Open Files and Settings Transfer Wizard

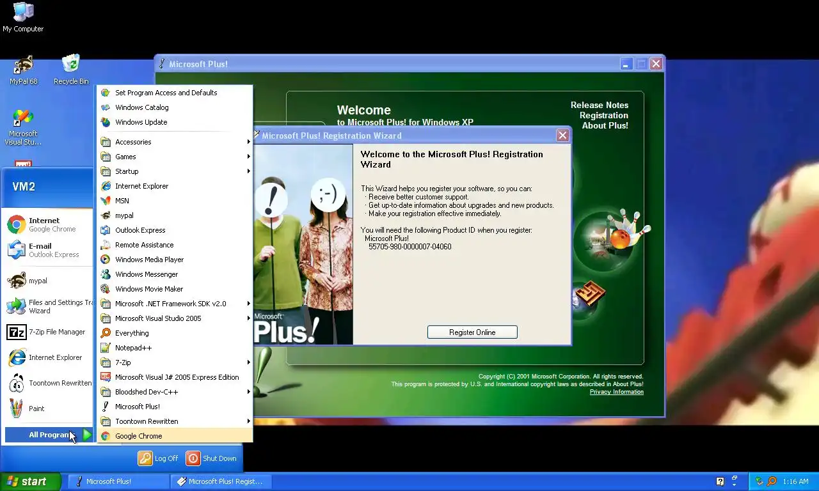48,306
